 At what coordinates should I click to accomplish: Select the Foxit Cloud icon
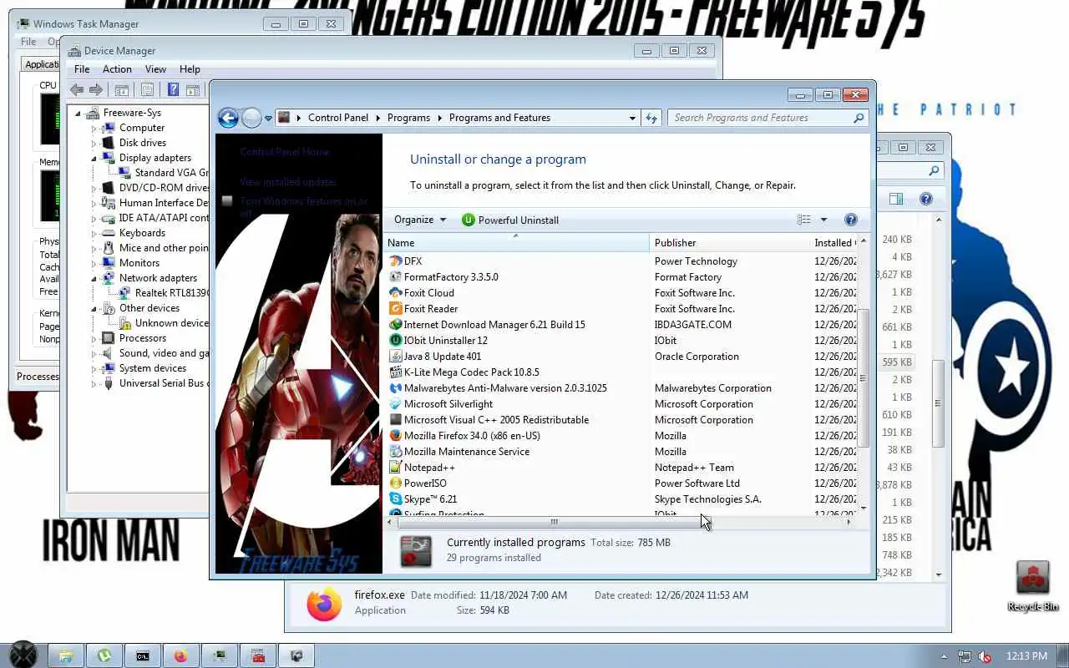396,293
